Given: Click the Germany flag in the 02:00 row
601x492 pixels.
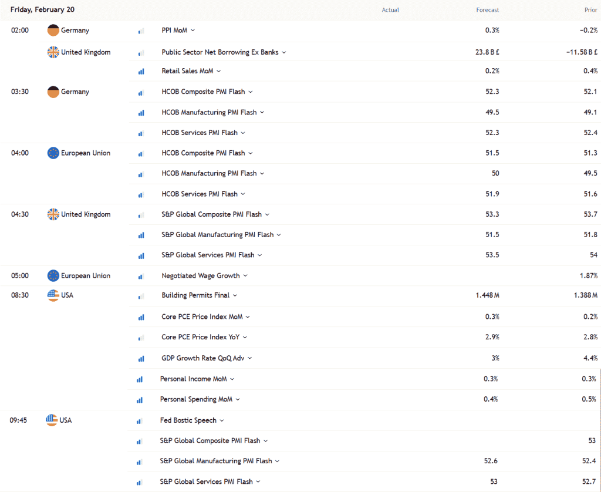Looking at the screenshot, I should 53,31.
